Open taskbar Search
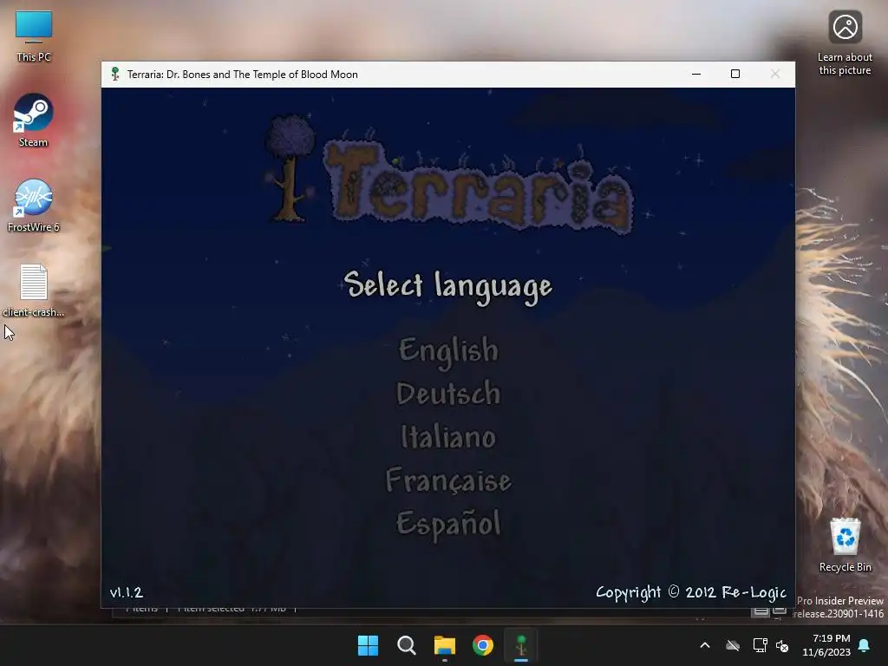Viewport: 888px width, 666px height. pos(406,645)
